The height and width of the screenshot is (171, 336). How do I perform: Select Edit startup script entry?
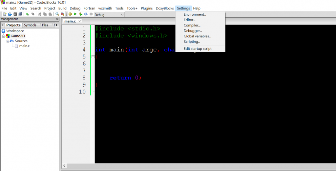(x=200, y=49)
